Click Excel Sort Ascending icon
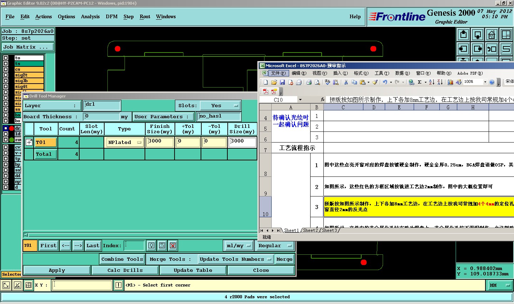 (432, 82)
